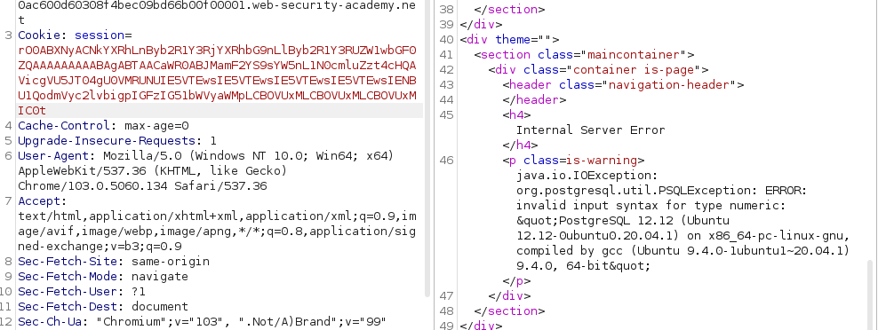Click the "</header>" closing tag
The width and height of the screenshot is (878, 330).
coord(534,100)
